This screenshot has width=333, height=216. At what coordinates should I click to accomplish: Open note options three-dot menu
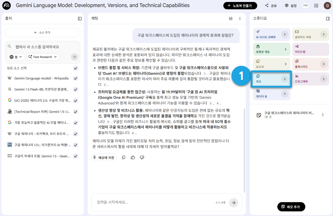[x=323, y=115]
